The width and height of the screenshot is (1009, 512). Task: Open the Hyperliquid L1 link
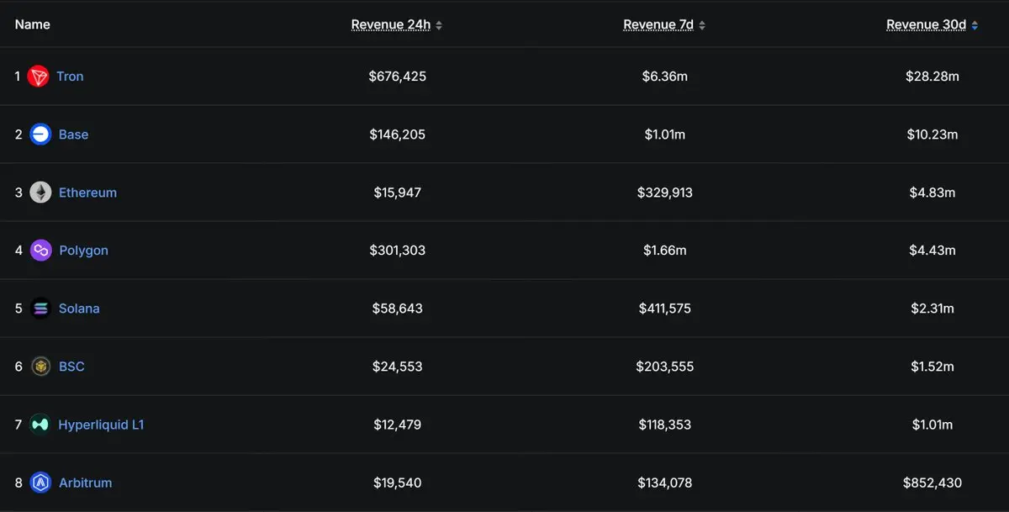coord(101,425)
